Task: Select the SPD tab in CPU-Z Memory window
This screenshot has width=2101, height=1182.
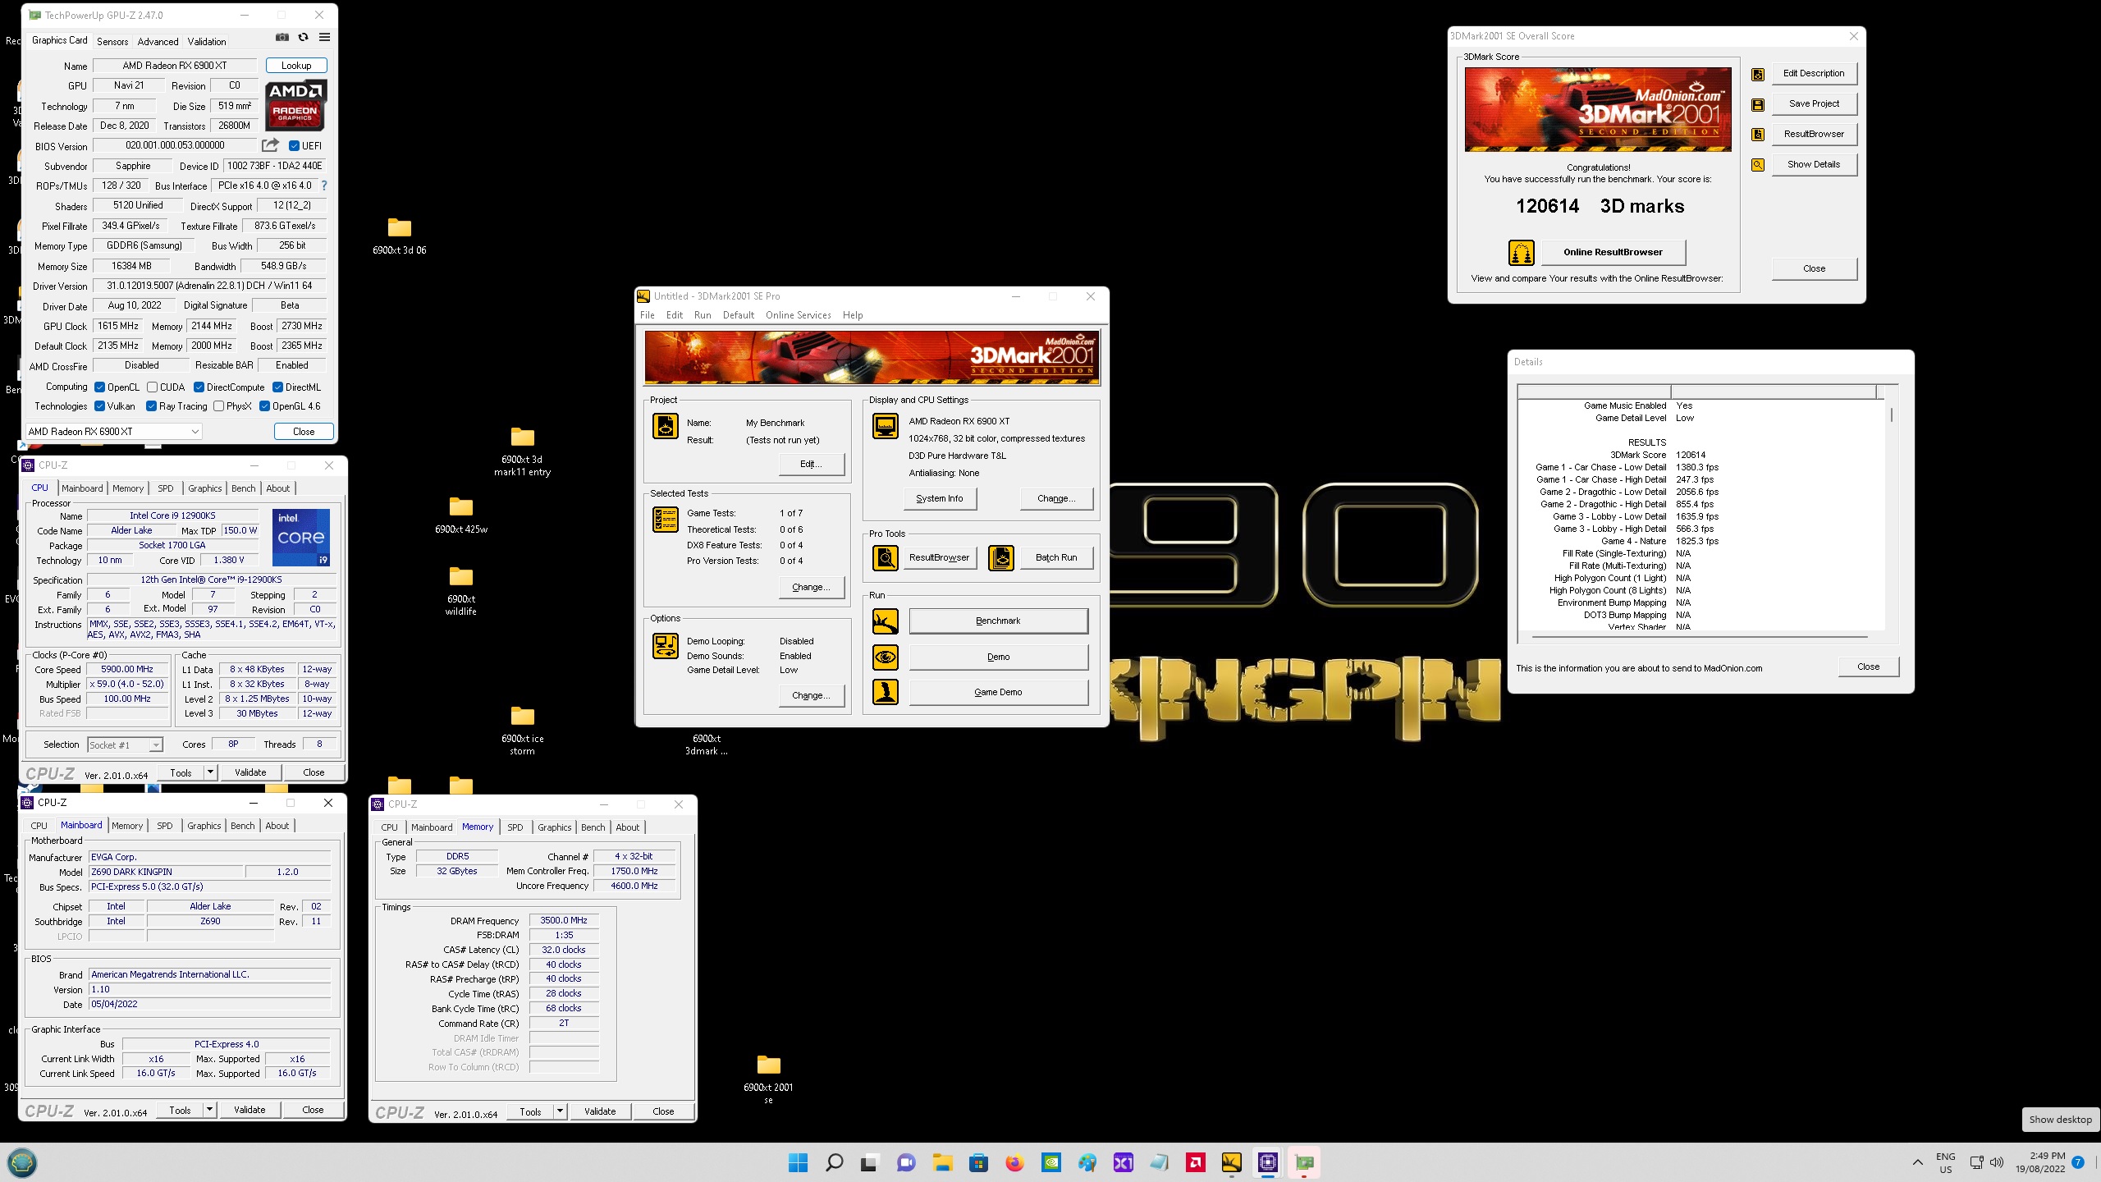Action: [x=515, y=827]
